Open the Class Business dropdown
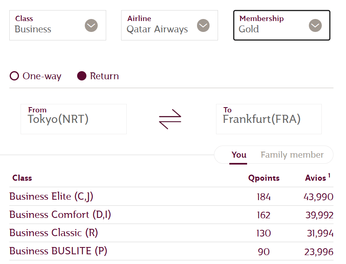The width and height of the screenshot is (346, 264). pos(48,25)
